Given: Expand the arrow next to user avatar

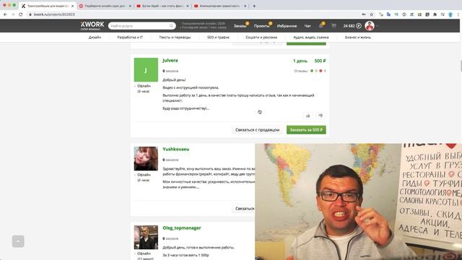Looking at the screenshot, I should point(378,26).
